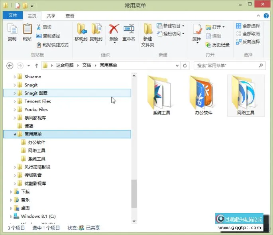Switch to the Home (主页) tab
273x235 pixels.
[x=32, y=16]
